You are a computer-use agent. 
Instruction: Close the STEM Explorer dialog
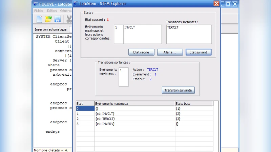(x=216, y=4)
